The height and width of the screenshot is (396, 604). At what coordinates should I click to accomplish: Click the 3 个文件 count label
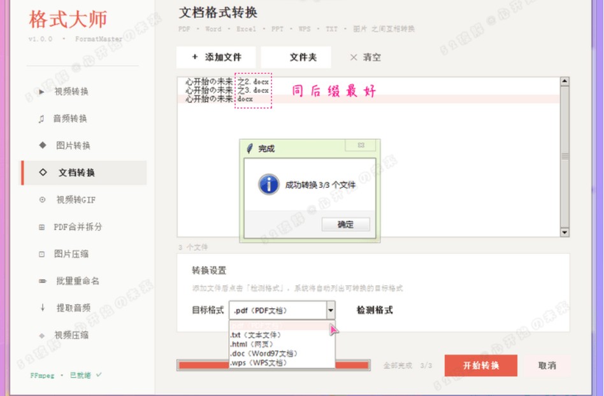193,247
